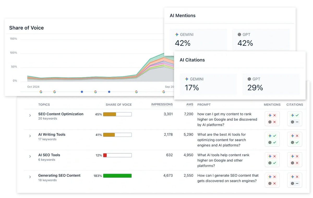Expand the SEO Content Optimization topic row
Viewport: 313px width, 198px height.
click(30, 115)
